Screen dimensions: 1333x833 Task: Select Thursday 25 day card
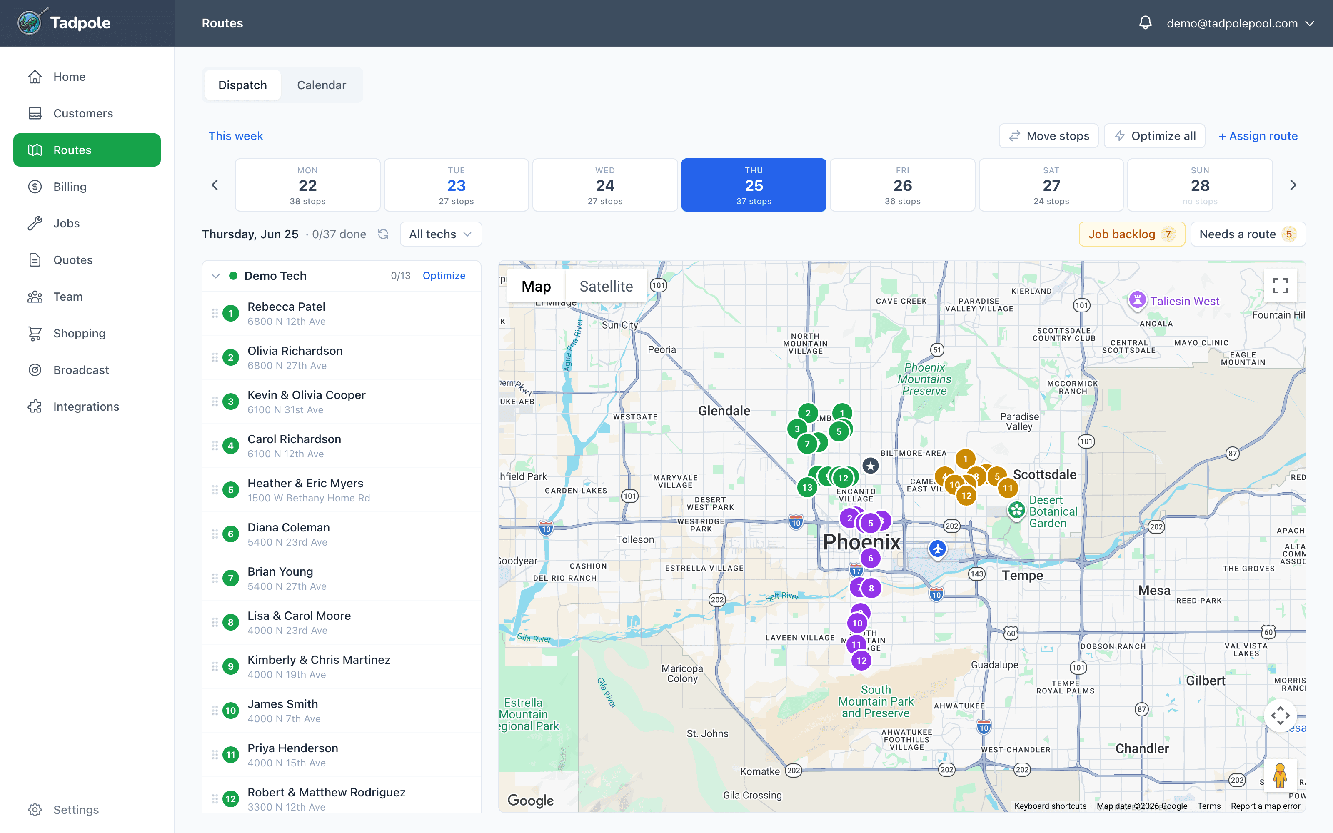tap(754, 185)
